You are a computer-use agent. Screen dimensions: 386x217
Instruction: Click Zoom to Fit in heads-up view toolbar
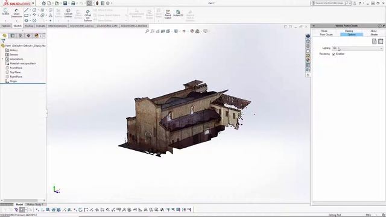click(x=147, y=31)
